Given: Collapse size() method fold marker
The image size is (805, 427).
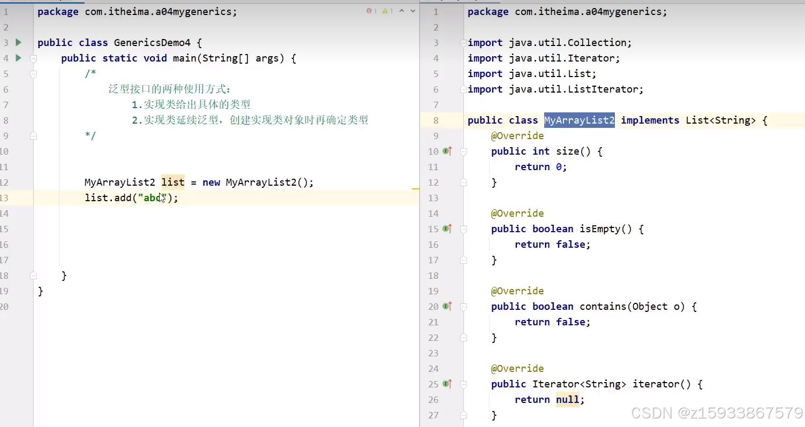Looking at the screenshot, I should pyautogui.click(x=463, y=151).
